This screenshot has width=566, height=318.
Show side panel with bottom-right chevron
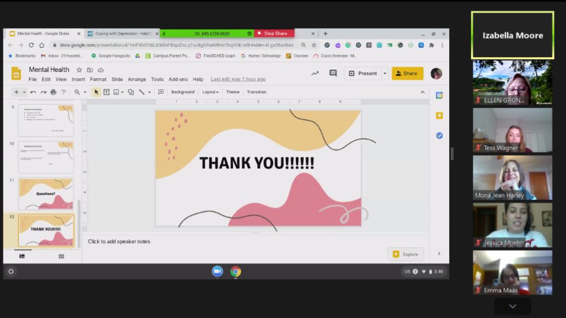tap(439, 253)
